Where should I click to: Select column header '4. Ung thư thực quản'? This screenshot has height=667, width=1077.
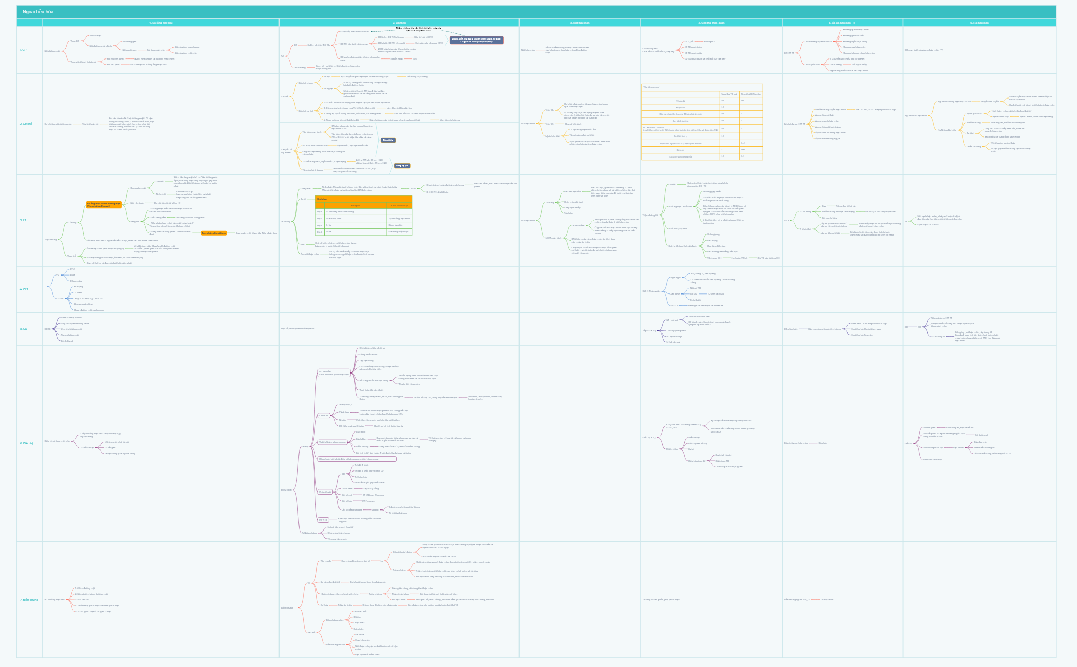711,23
